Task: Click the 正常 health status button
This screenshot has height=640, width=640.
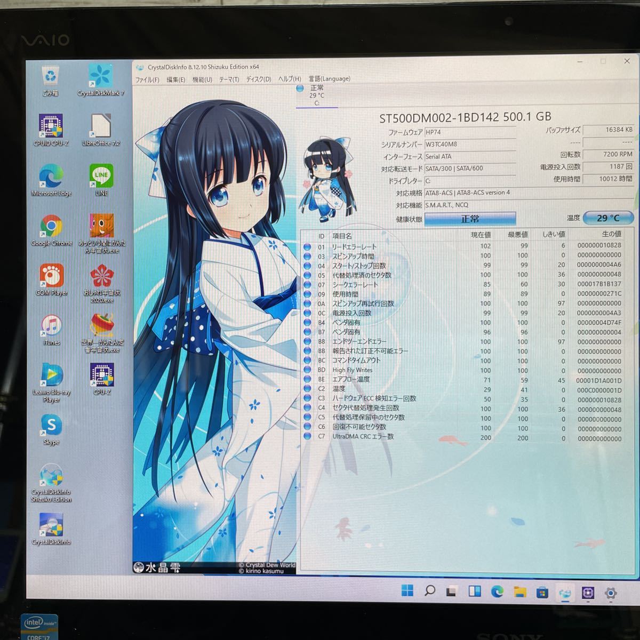Action: coord(470,219)
